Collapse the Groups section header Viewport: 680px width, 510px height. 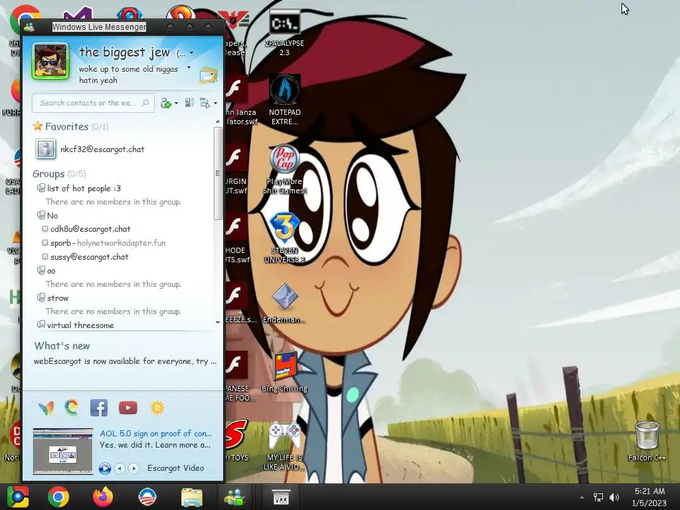59,174
